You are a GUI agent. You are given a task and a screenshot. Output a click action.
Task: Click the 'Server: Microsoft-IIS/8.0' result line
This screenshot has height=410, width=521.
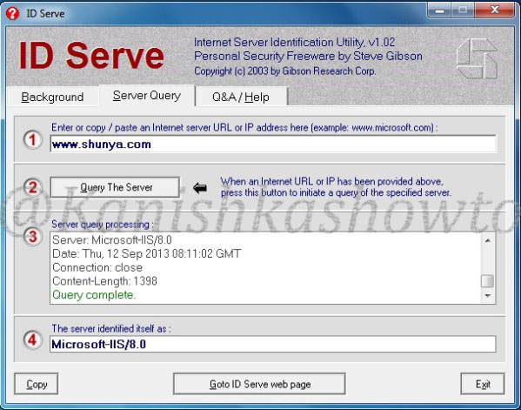[112, 239]
